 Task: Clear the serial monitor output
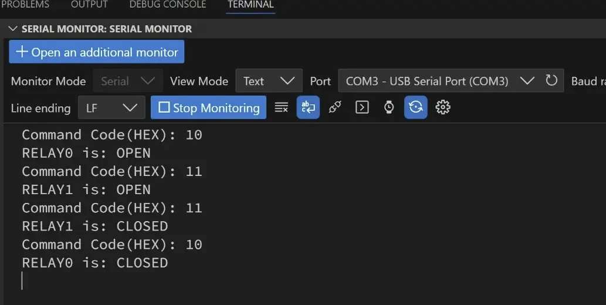coord(282,107)
